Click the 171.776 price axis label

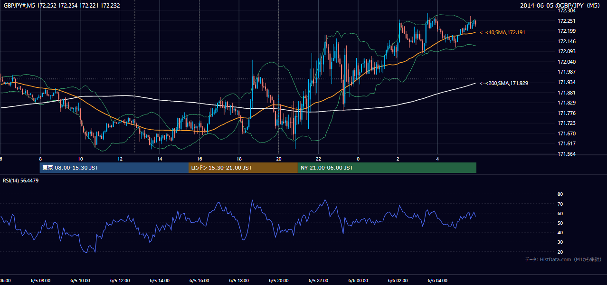566,113
